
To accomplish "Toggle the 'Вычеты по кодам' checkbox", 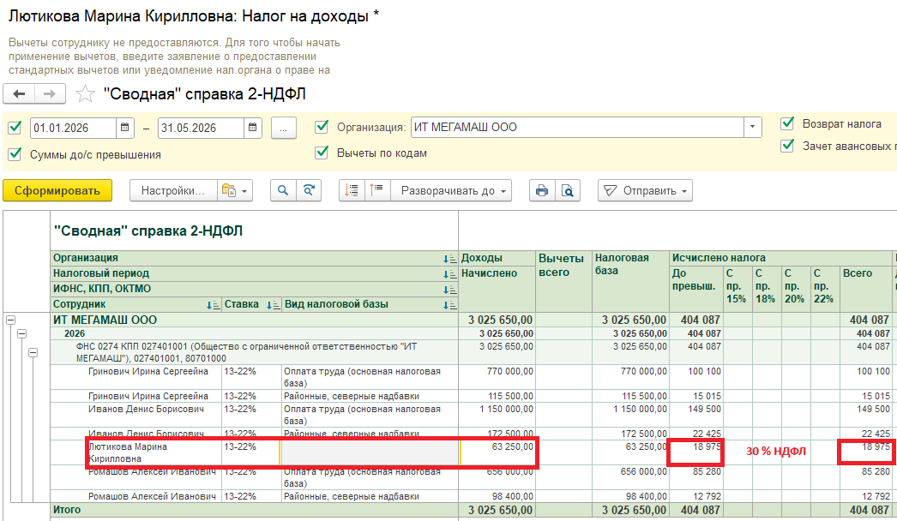I will (x=322, y=153).
